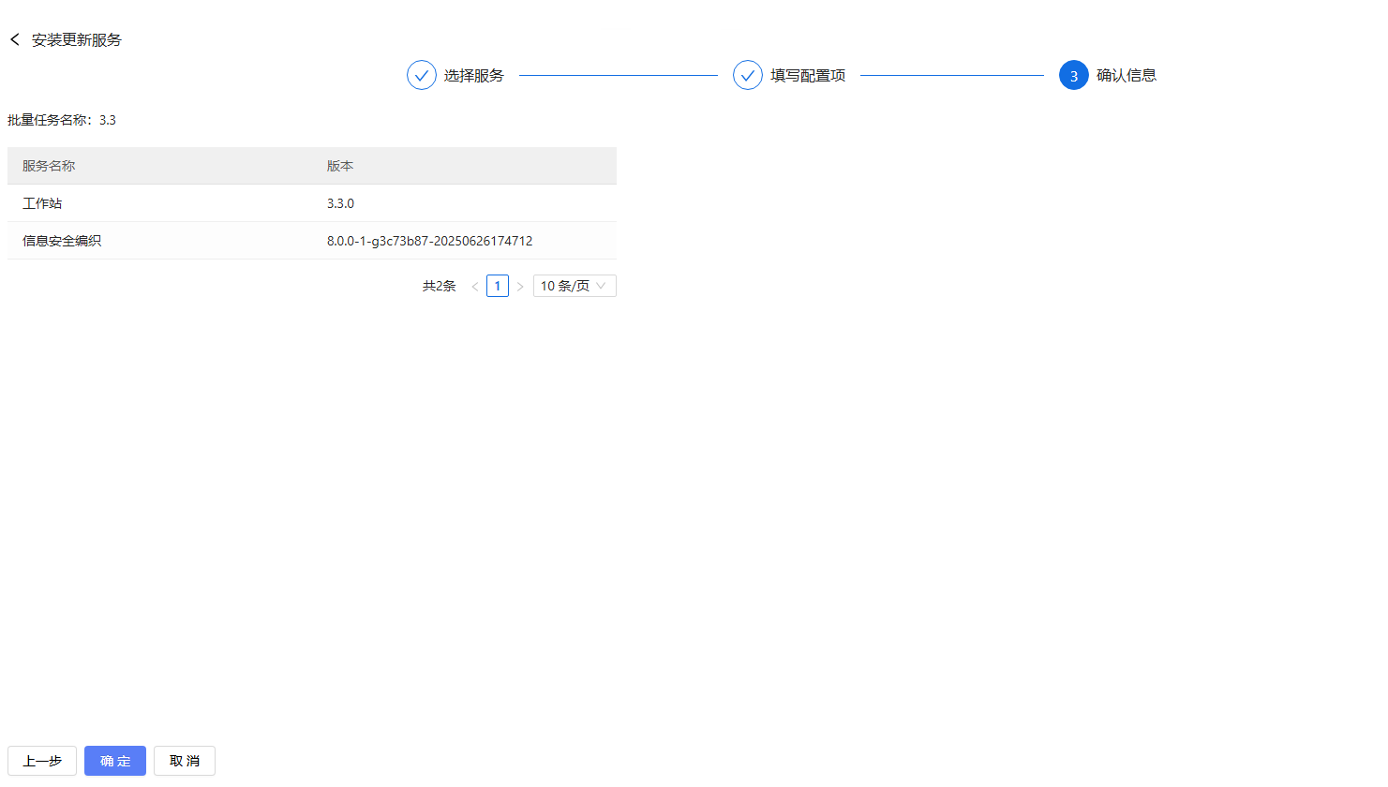Go back using the arrow beside 安装更新服务
Viewport: 1388px width, 787px height.
(x=15, y=39)
